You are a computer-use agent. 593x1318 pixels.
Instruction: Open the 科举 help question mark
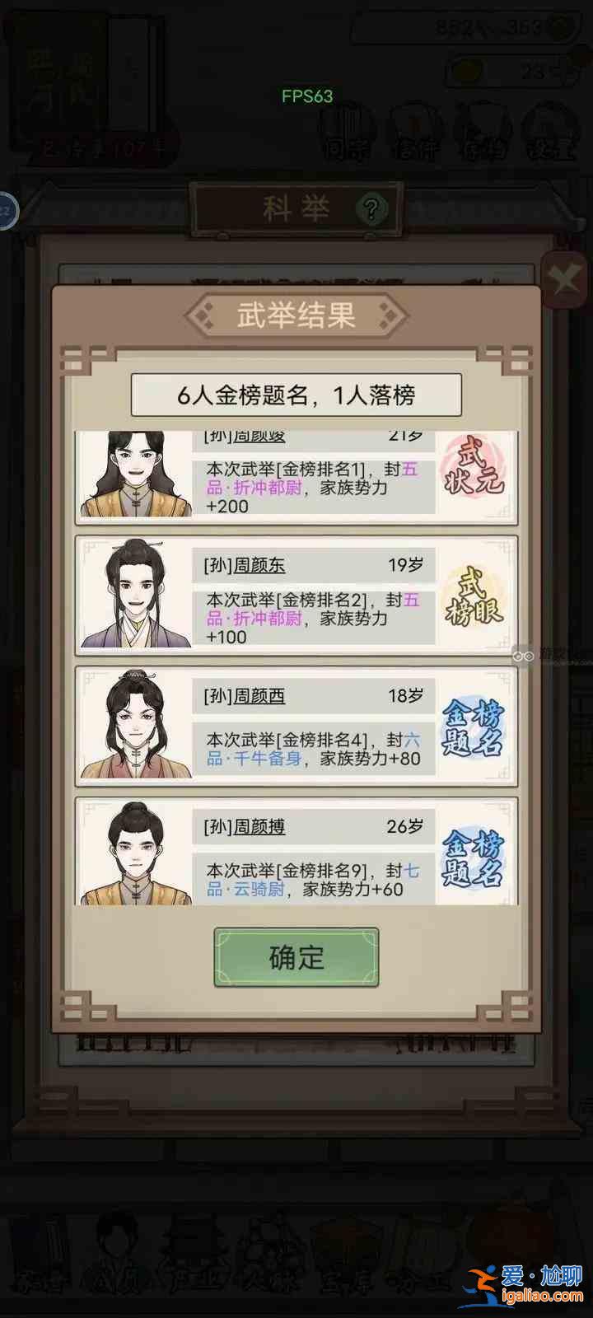[371, 209]
